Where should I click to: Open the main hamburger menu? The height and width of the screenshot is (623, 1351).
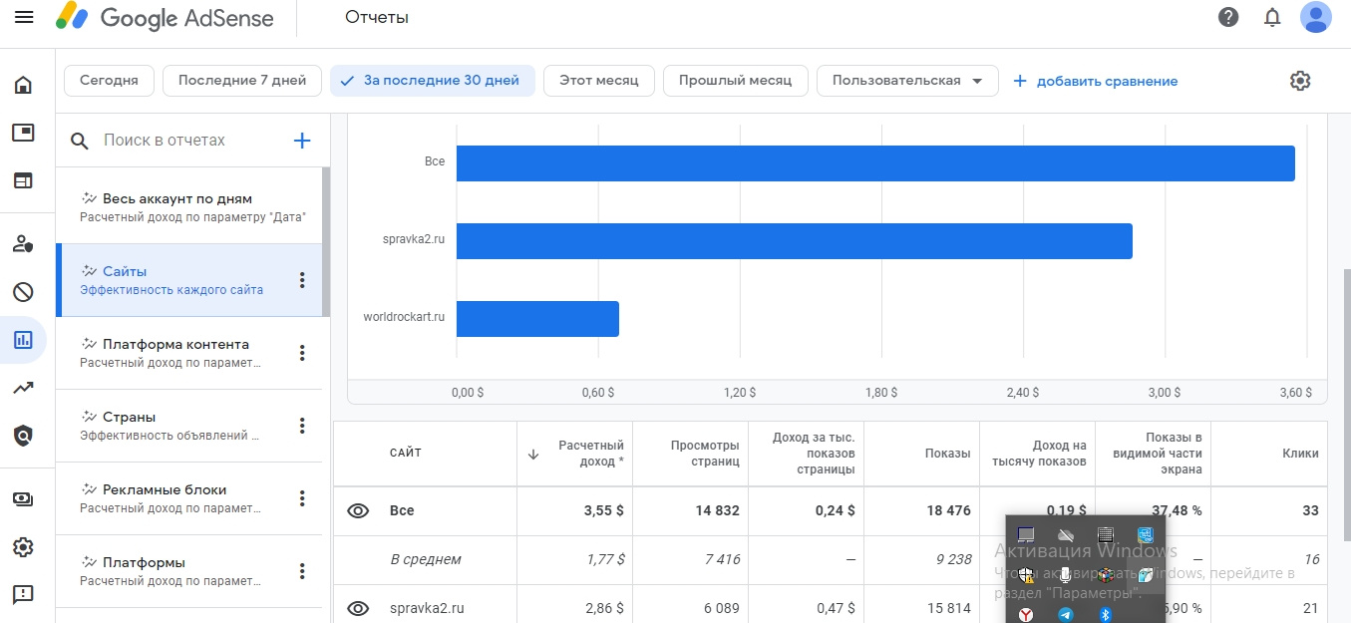pyautogui.click(x=24, y=18)
